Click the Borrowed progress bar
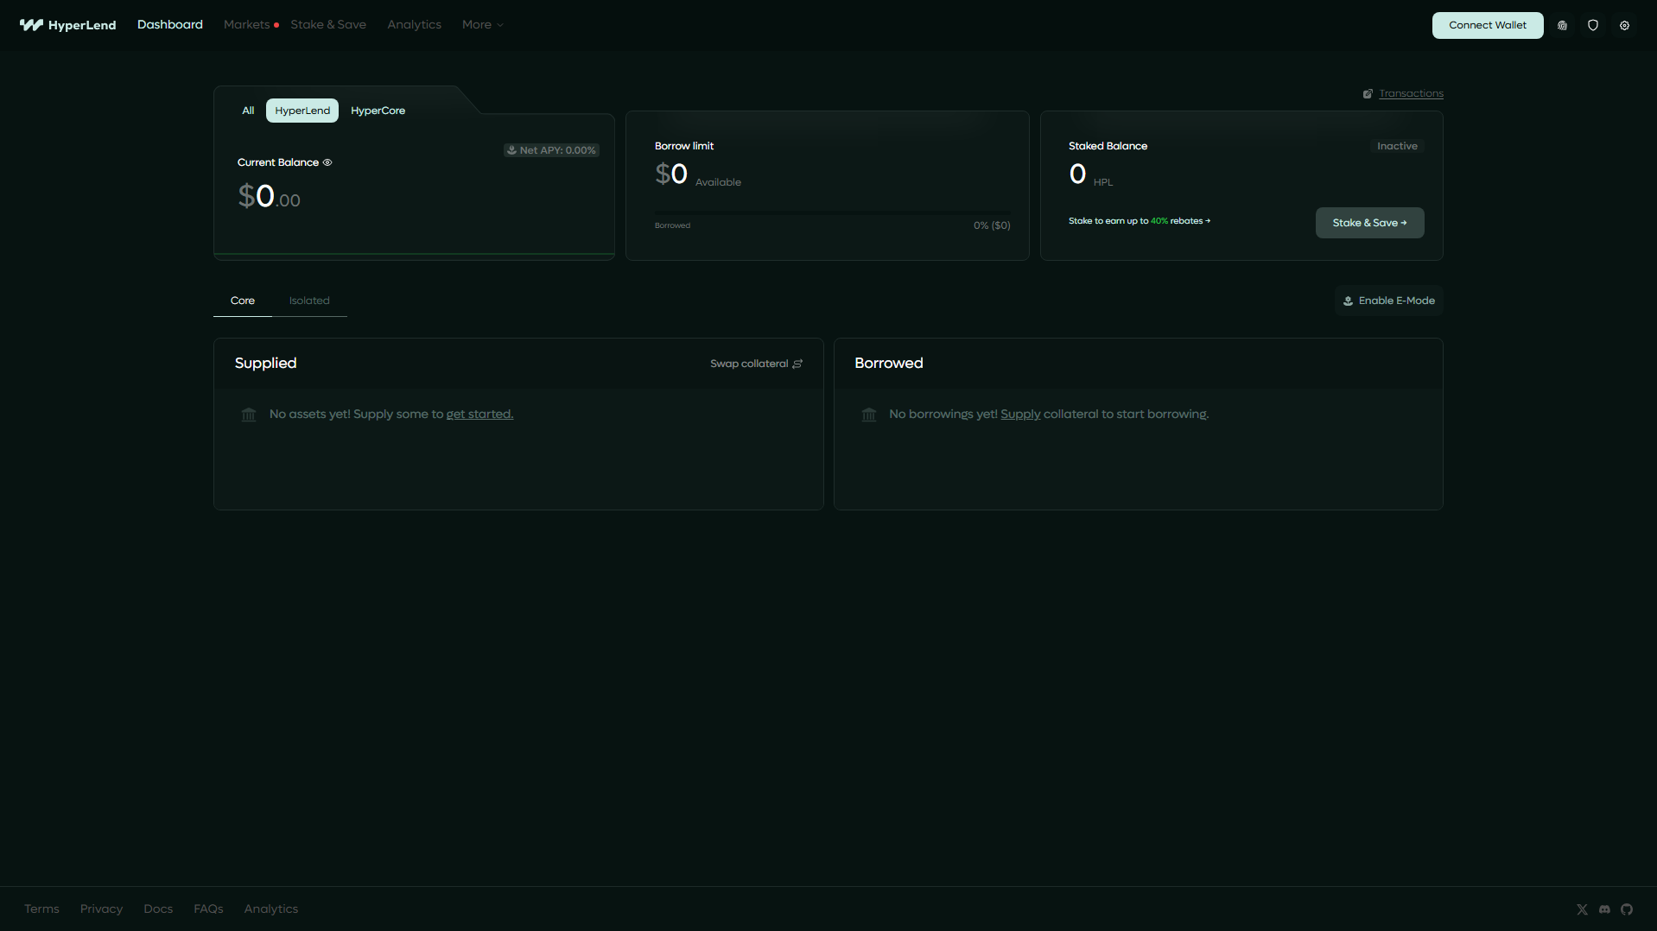Image resolution: width=1657 pixels, height=931 pixels. [x=832, y=212]
